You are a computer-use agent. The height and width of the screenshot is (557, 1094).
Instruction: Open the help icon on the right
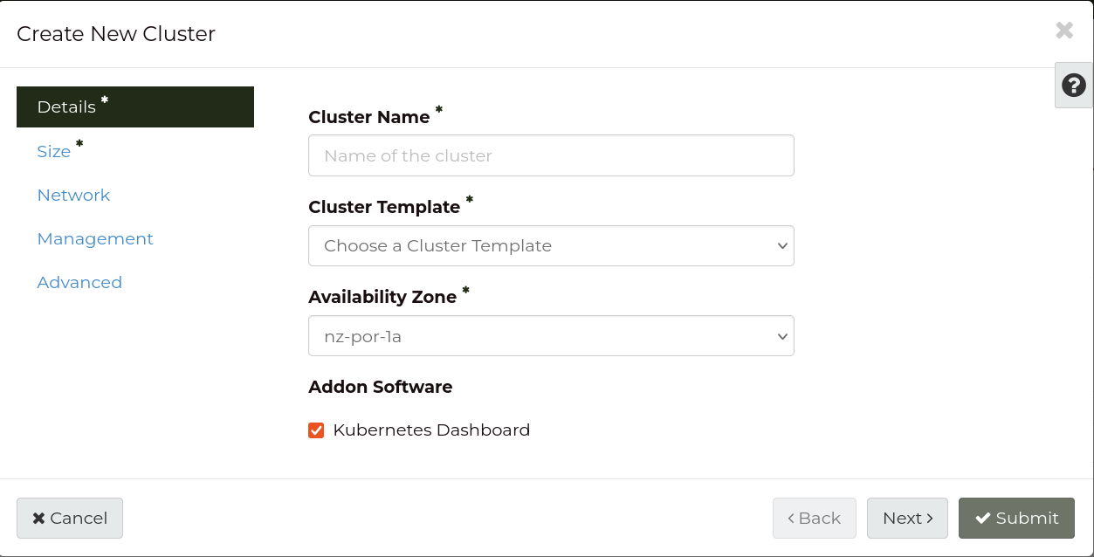[x=1073, y=85]
